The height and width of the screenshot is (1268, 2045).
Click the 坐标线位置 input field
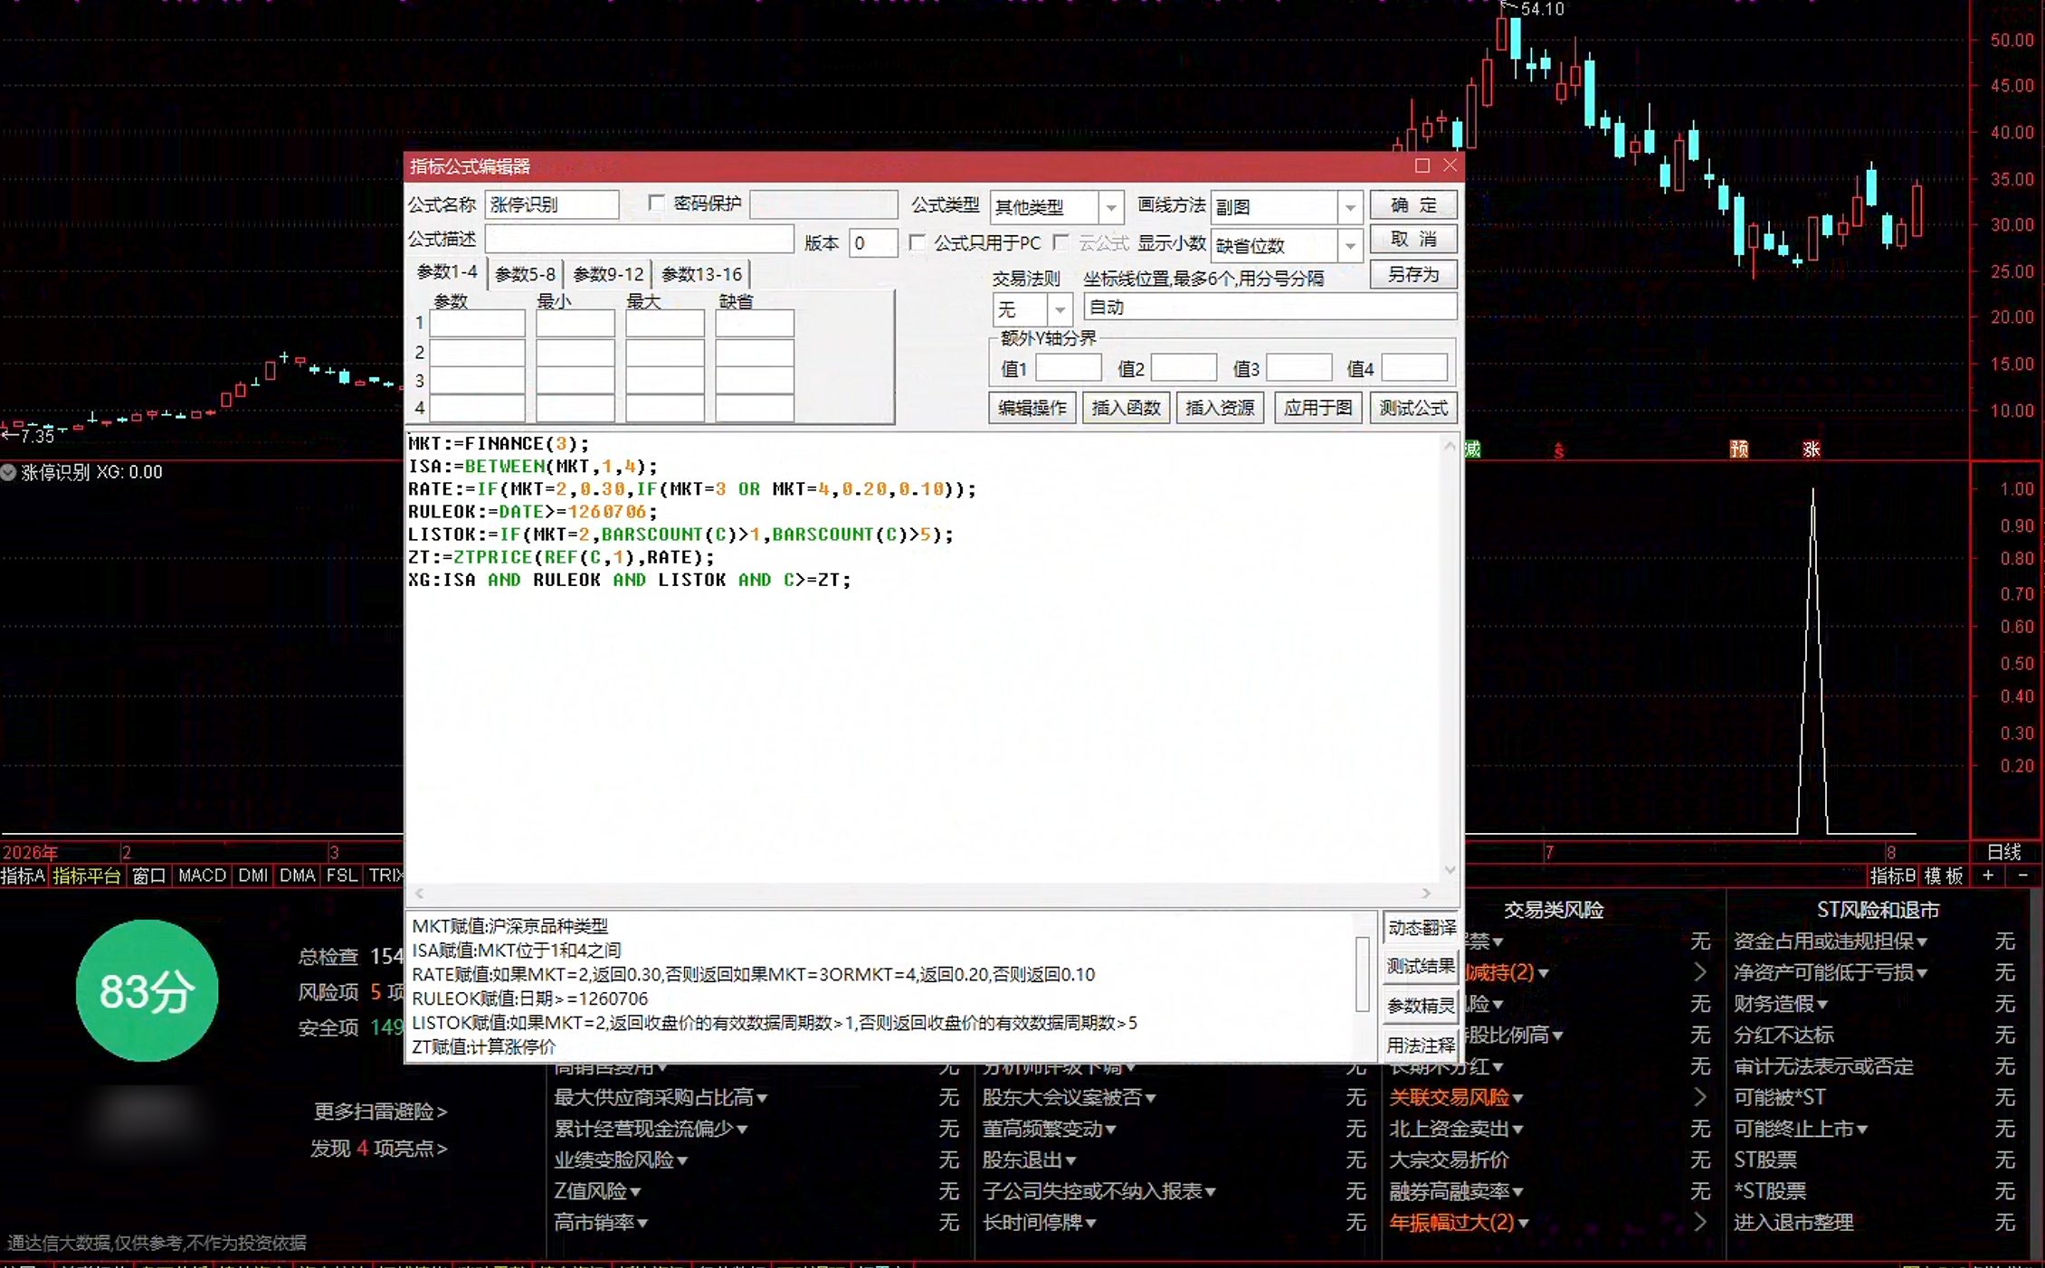(1269, 308)
